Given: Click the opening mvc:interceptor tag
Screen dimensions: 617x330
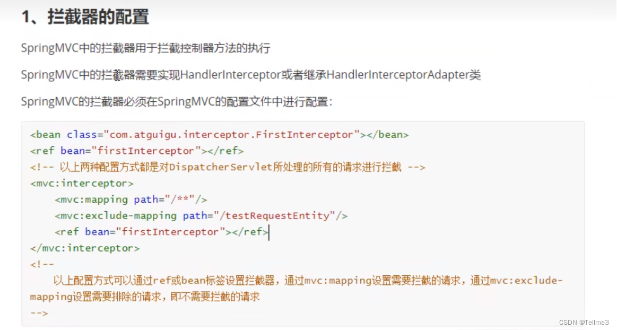Looking at the screenshot, I should 82,184.
